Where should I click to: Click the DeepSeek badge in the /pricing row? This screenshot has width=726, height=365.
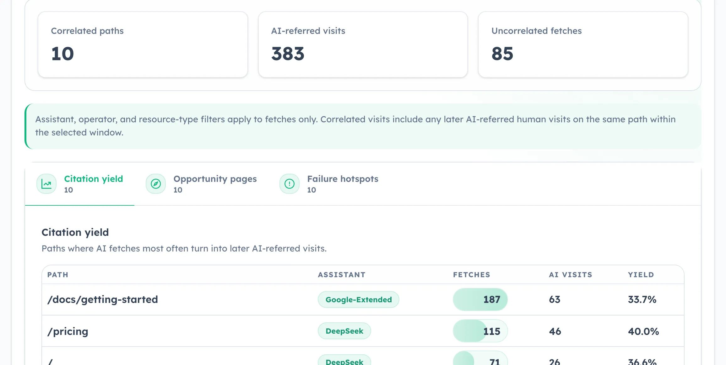click(344, 331)
